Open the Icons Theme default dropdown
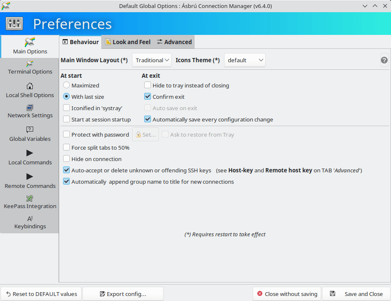The height and width of the screenshot is (301, 391). [x=245, y=60]
